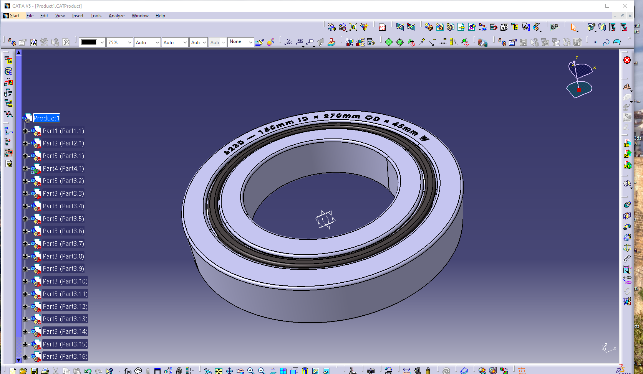Select Part3 (Part3.12) in tree
Viewport: 643px width, 374px height.
tap(65, 306)
